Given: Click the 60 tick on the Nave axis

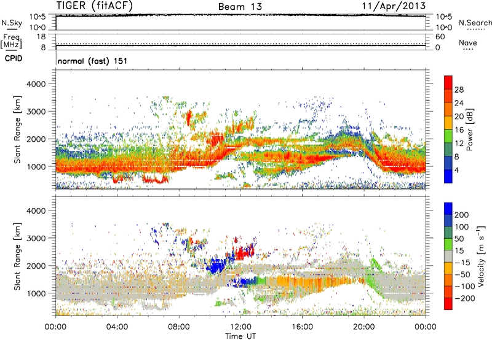Looking at the screenshot, I should (440, 37).
